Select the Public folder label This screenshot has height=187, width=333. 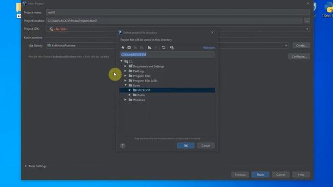coord(141,95)
